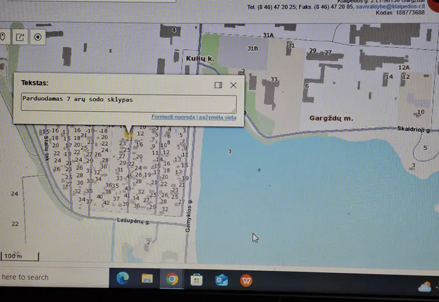Select the yellow map marker under the popup
The image size is (439, 302).
pos(129,135)
